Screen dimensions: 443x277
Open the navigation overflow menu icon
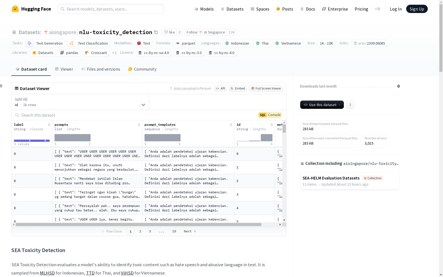pyautogui.click(x=377, y=9)
